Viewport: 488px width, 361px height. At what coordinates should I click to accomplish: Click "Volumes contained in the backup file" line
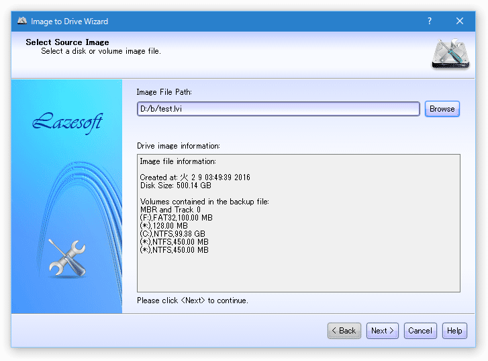pos(205,202)
